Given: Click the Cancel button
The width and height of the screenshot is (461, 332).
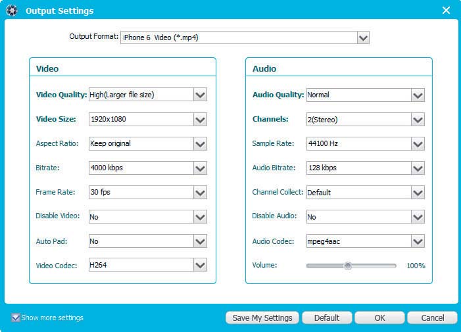Looking at the screenshot, I should click(433, 318).
